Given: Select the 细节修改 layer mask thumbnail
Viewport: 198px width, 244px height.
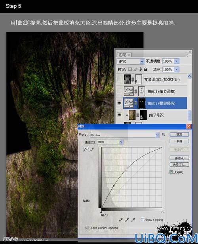Looking at the screenshot, I should coord(143,115).
